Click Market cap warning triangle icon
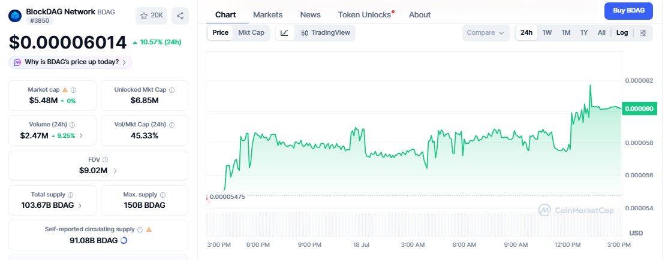 point(65,90)
